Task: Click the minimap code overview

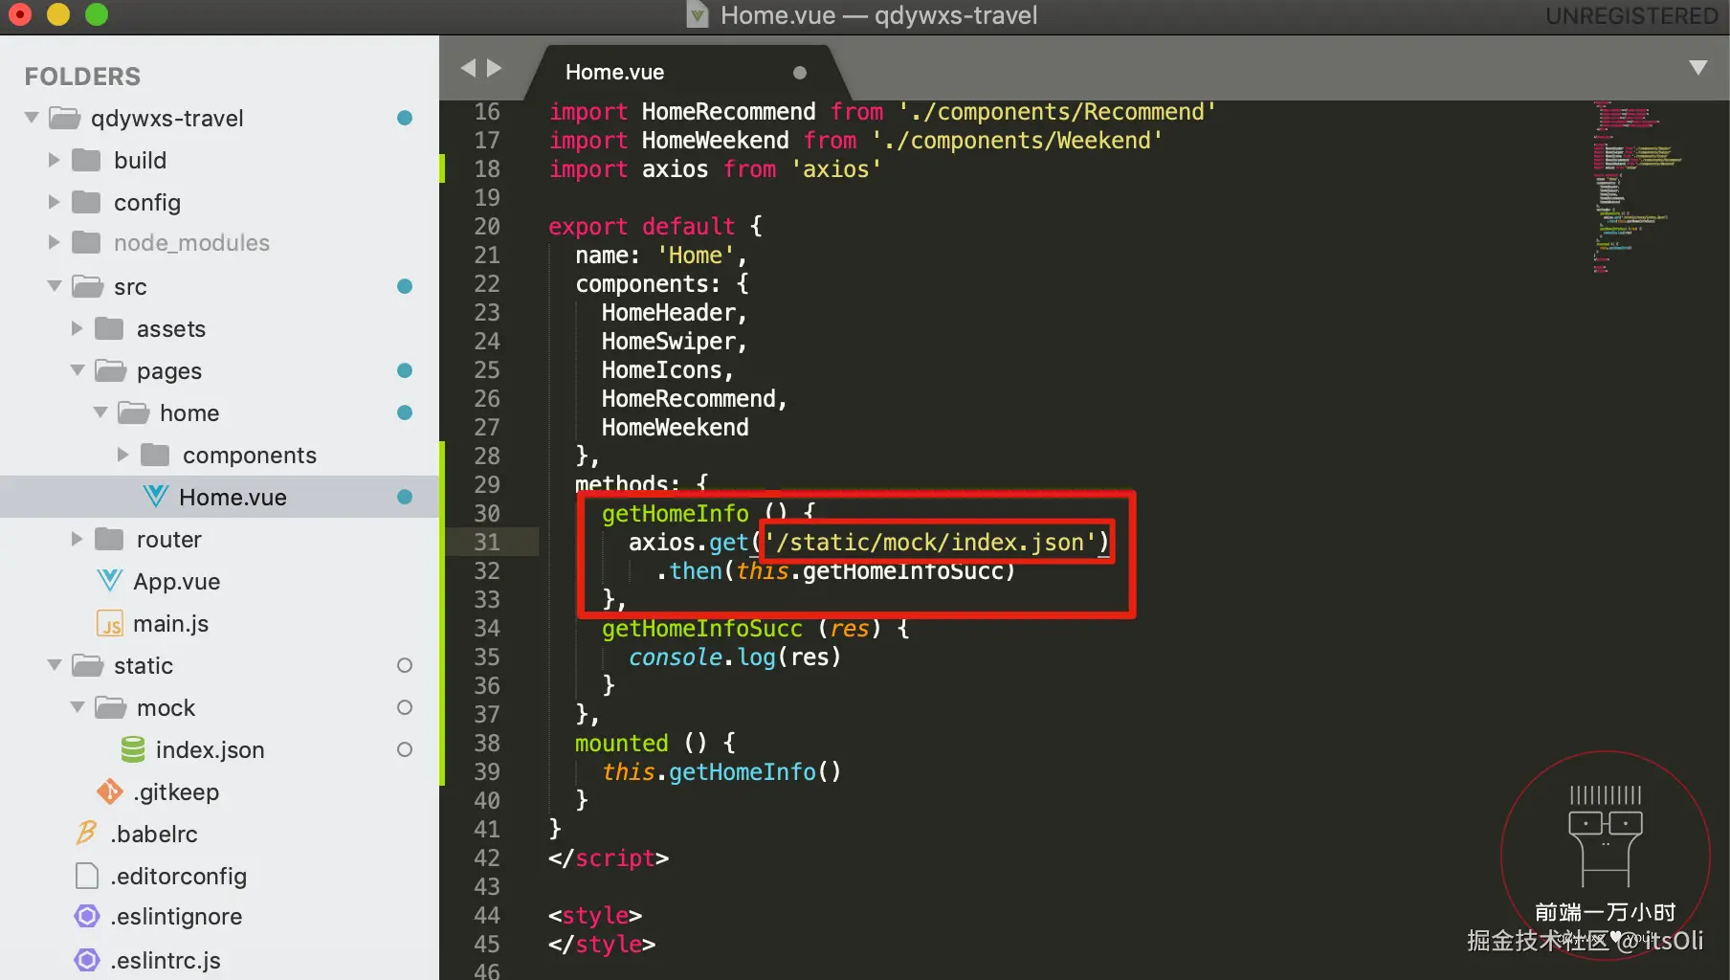Action: click(1637, 187)
